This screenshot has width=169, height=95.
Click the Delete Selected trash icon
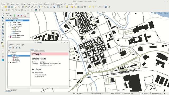(x=22, y=10)
